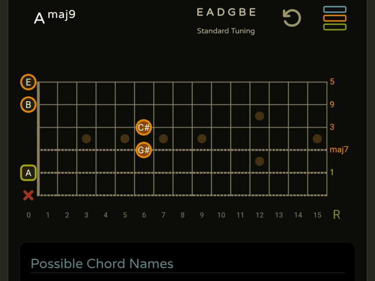
Task: Click fret number 0 under the nut
Action: point(29,215)
